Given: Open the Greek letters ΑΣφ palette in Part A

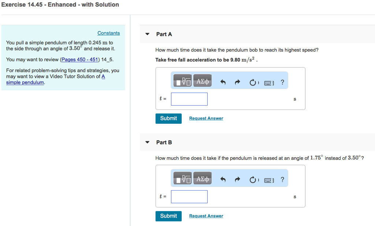Looking at the screenshot, I should click(202, 80).
